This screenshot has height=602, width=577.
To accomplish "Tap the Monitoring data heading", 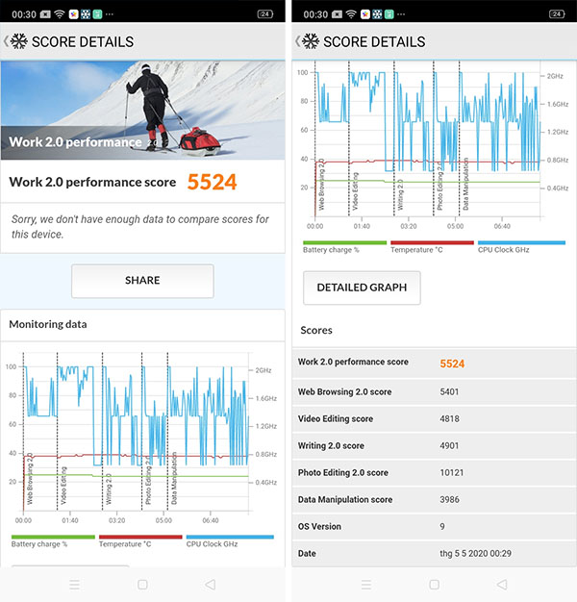I will (x=48, y=324).
